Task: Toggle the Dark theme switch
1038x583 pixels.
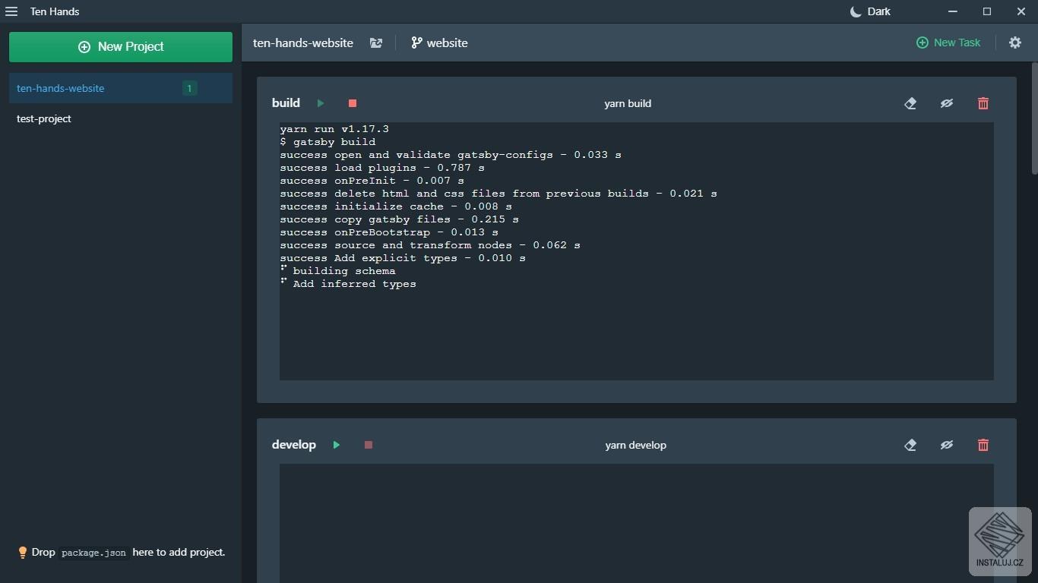Action: click(x=870, y=11)
